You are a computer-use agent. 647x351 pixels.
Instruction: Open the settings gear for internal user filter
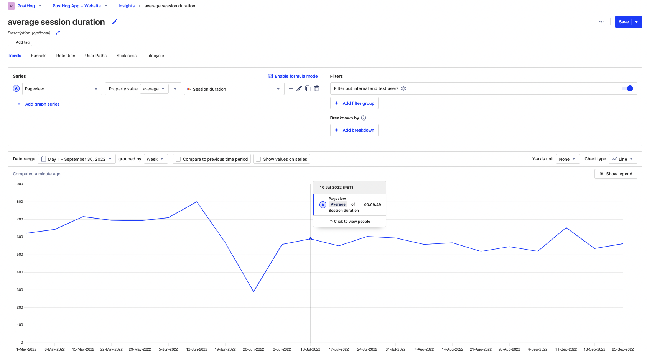point(403,88)
